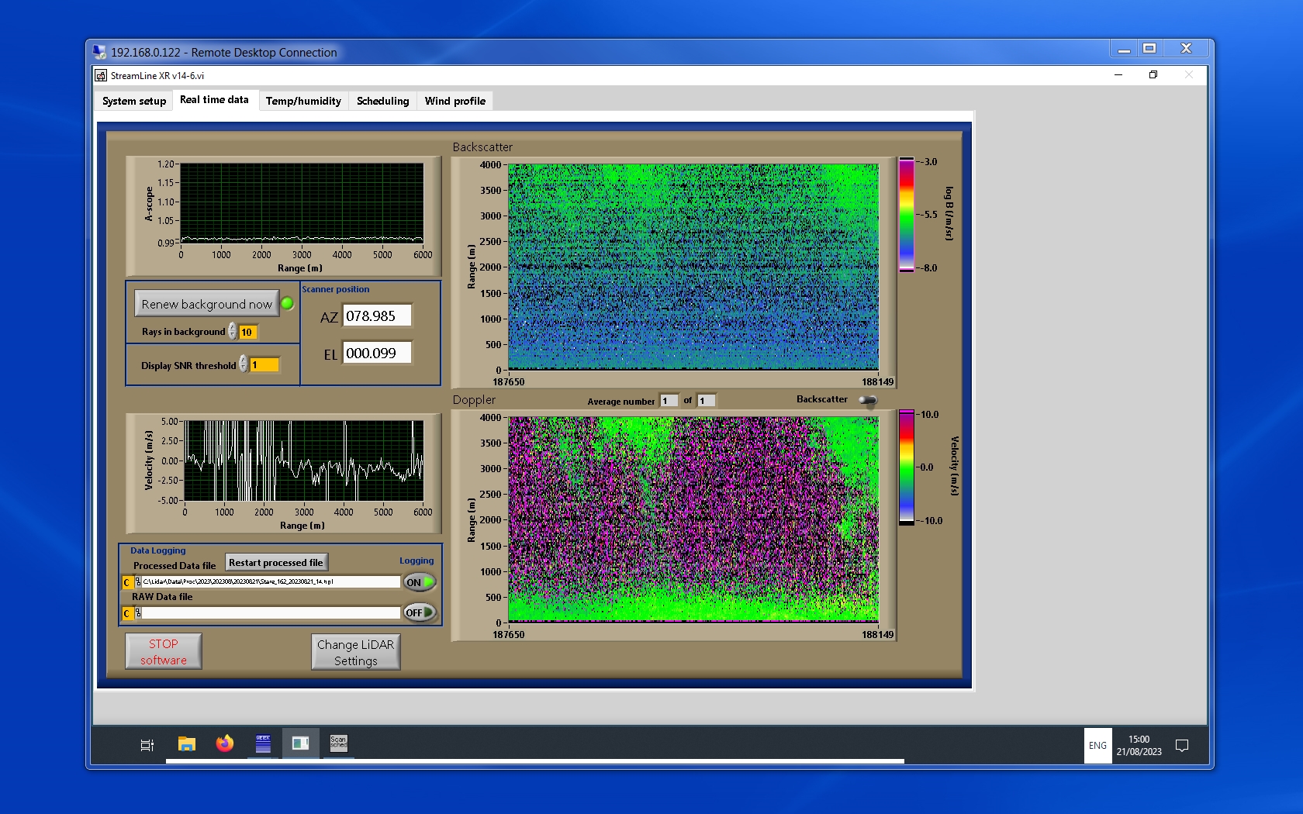Click the AZ scanner position field
This screenshot has width=1303, height=814.
pos(377,316)
